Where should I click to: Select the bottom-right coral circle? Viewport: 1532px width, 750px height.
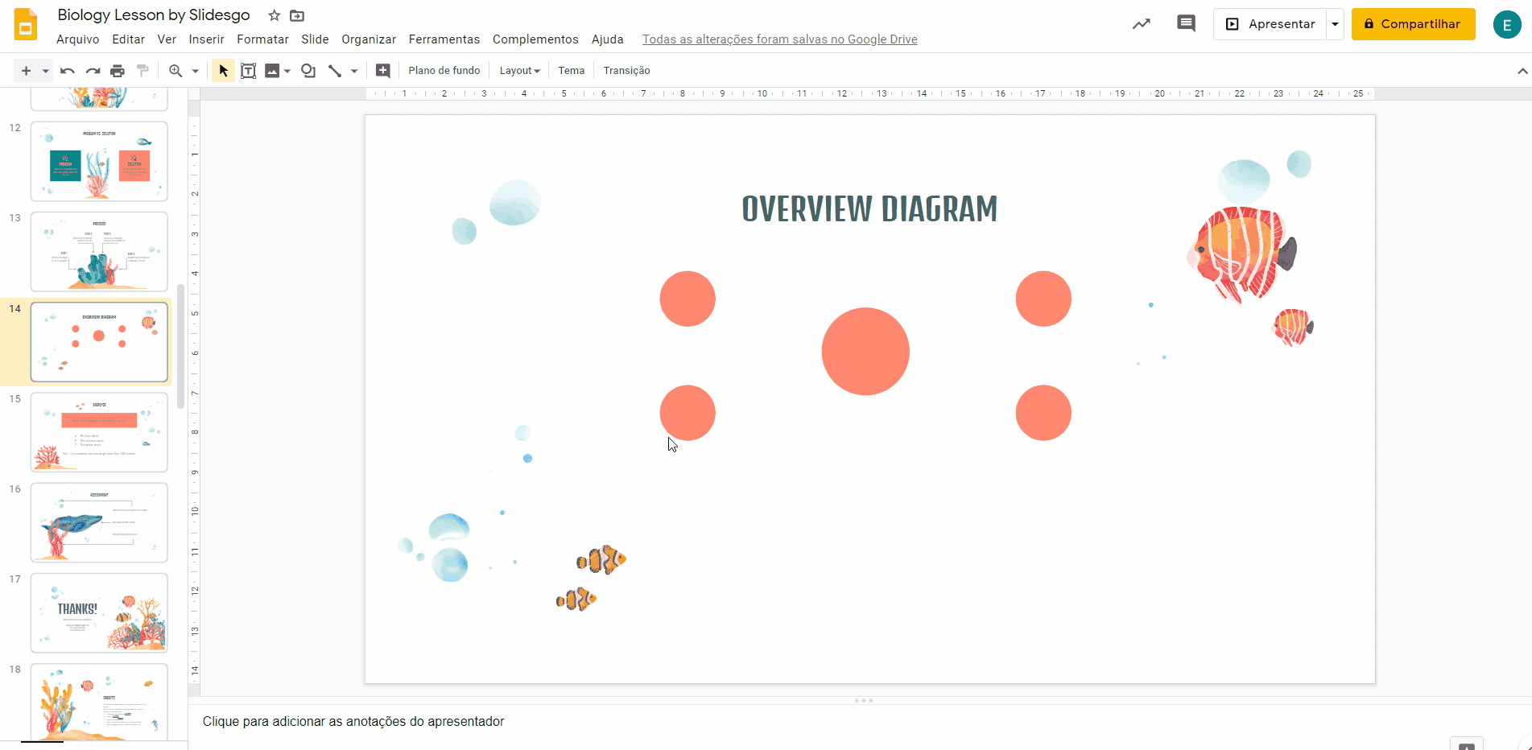point(1043,413)
